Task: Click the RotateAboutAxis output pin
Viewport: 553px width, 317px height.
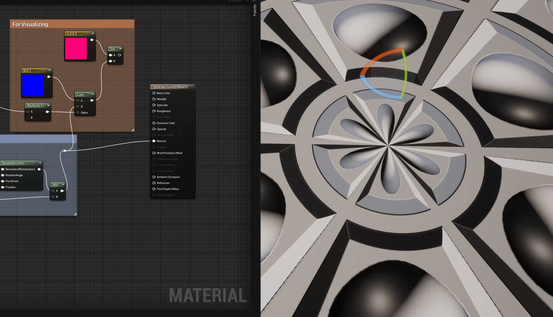Action: 39,169
